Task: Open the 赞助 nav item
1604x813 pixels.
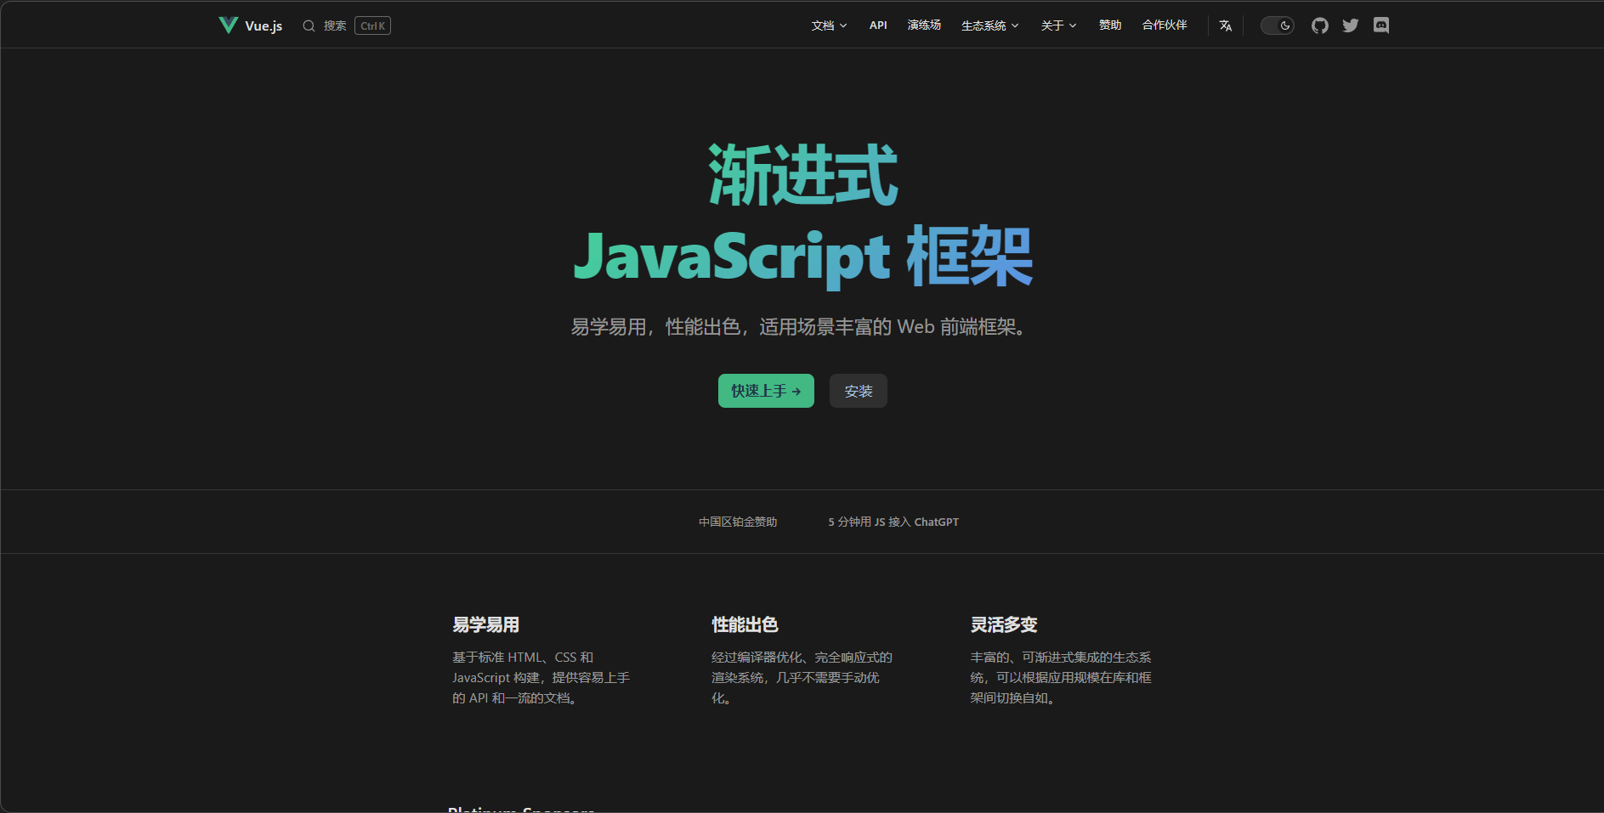Action: click(x=1110, y=25)
